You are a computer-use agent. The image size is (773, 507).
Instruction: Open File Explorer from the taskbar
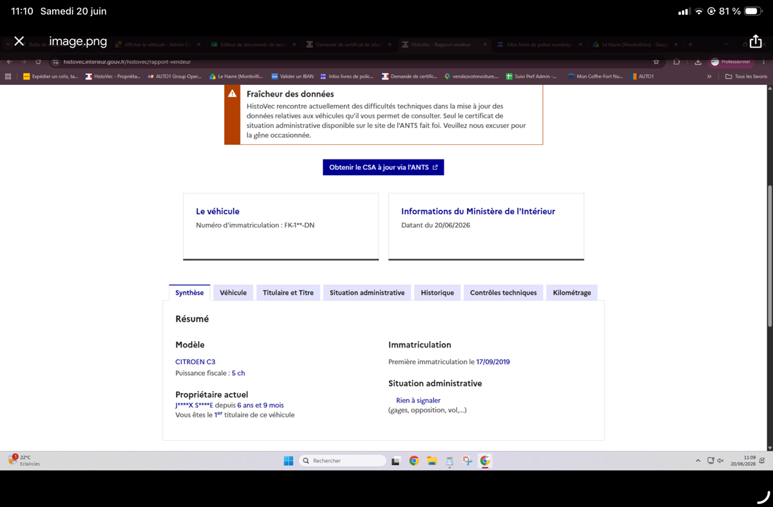pyautogui.click(x=432, y=461)
